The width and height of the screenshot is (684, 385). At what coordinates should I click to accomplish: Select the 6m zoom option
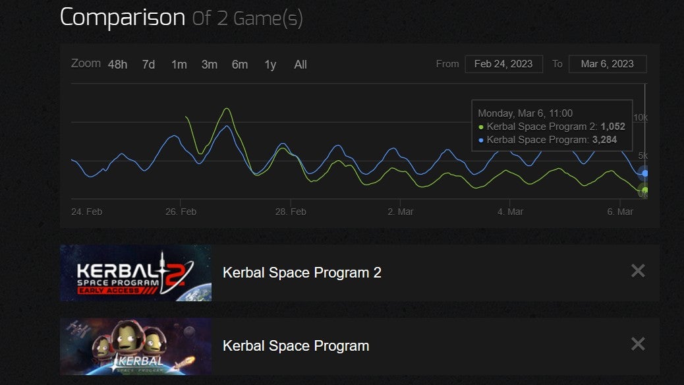[x=241, y=64]
